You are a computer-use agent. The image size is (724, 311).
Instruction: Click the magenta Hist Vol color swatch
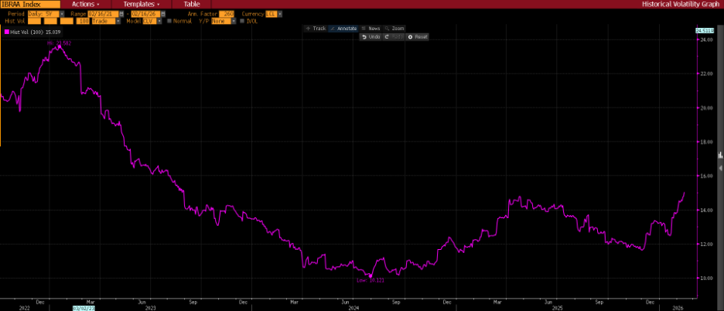tap(5, 32)
